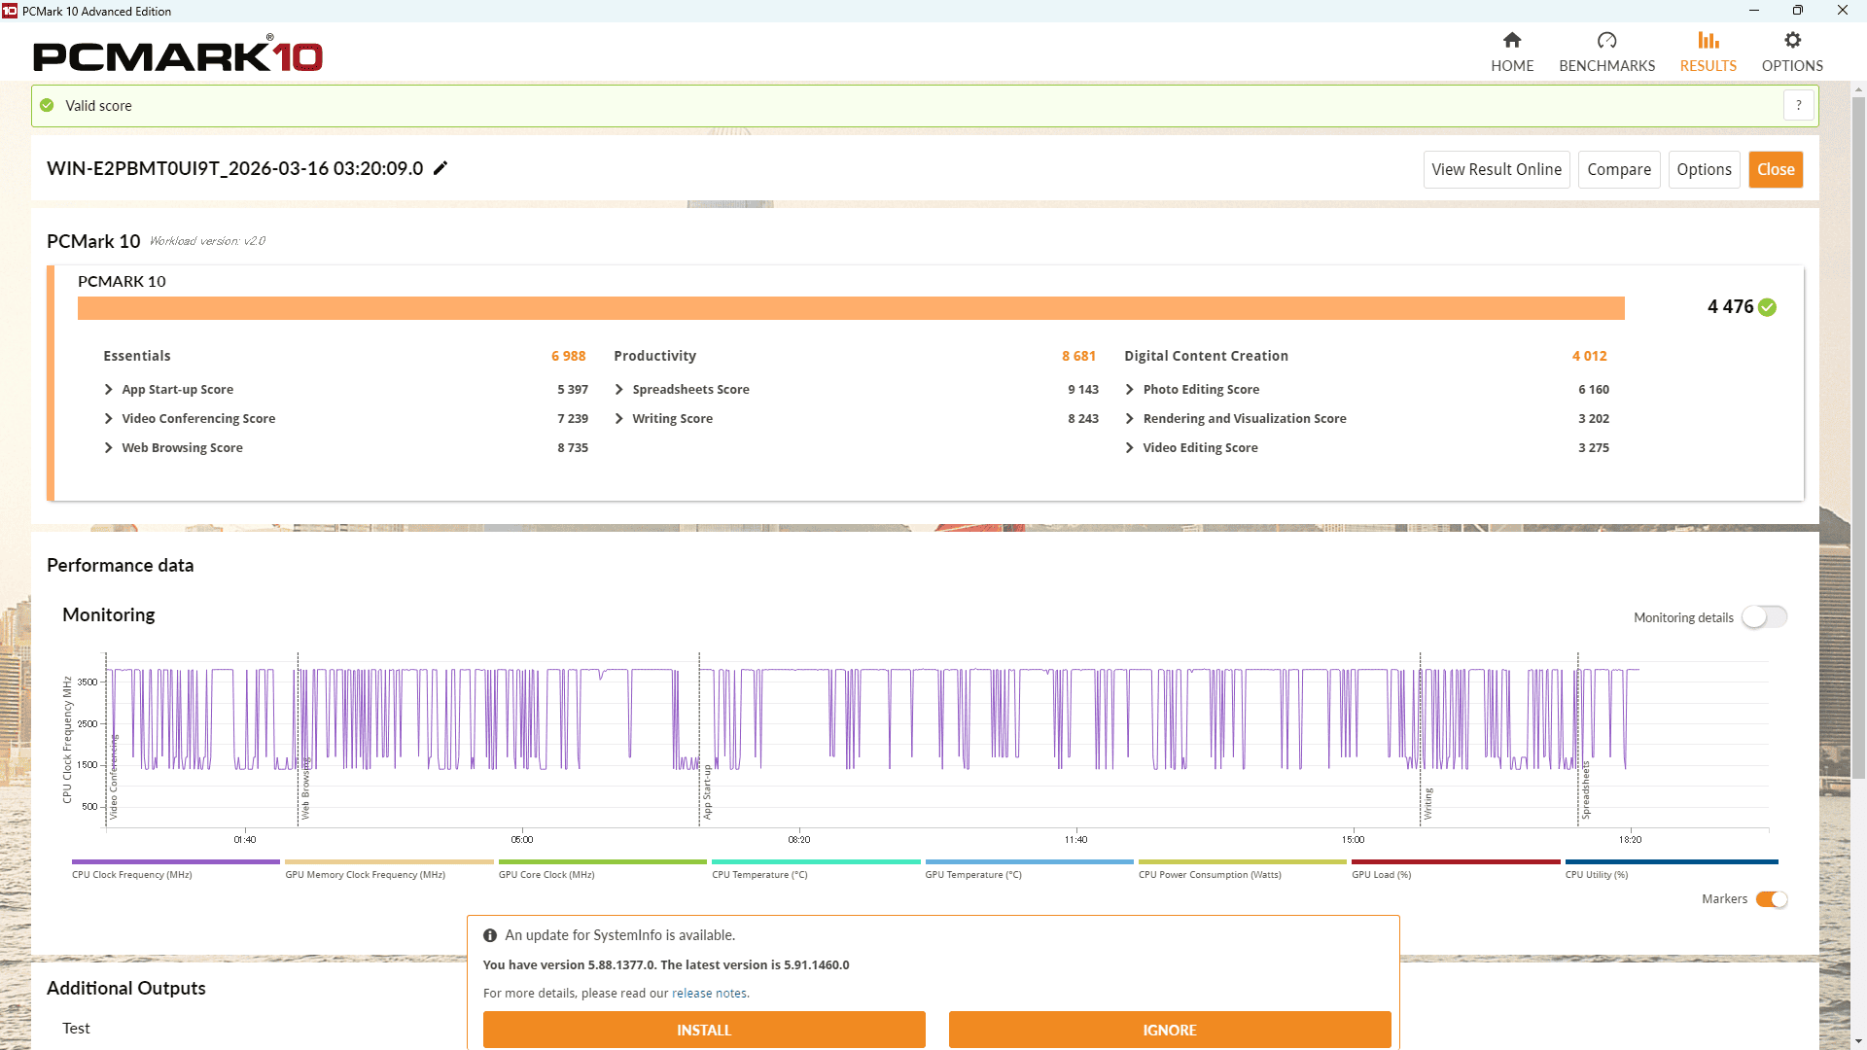
Task: Click the green valid score checkmark icon
Action: [x=47, y=105]
